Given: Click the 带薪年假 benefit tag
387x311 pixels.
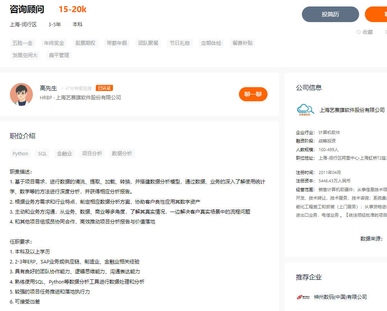Looking at the screenshot, I should (117, 43).
